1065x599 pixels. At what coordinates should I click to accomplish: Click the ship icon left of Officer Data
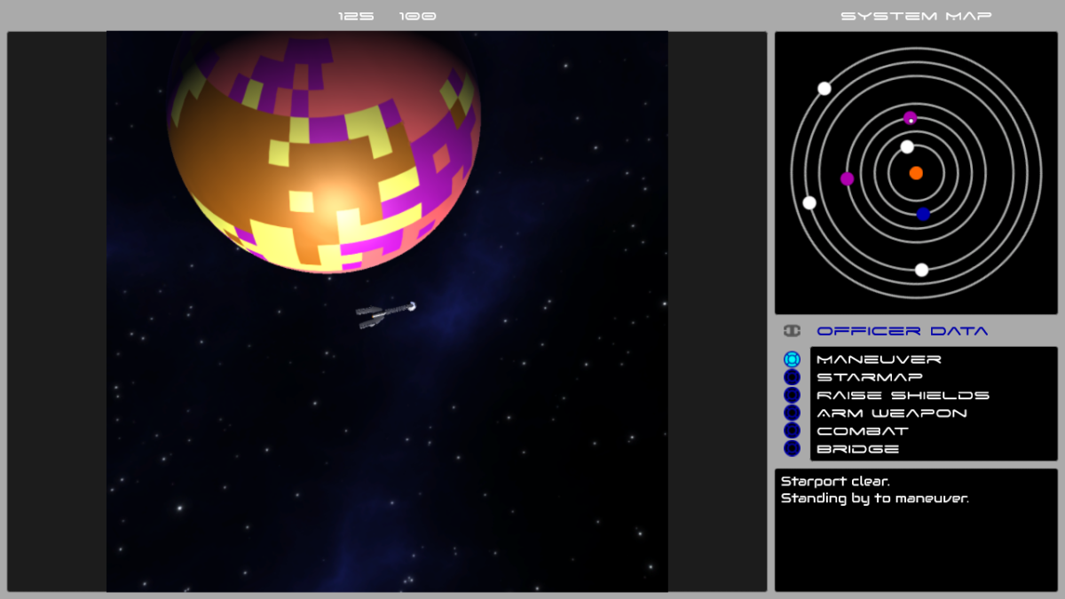click(793, 329)
